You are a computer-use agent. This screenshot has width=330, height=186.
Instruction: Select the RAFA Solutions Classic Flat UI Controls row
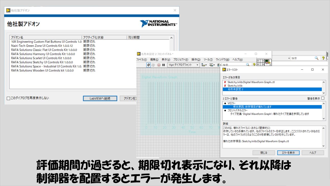[90, 50]
